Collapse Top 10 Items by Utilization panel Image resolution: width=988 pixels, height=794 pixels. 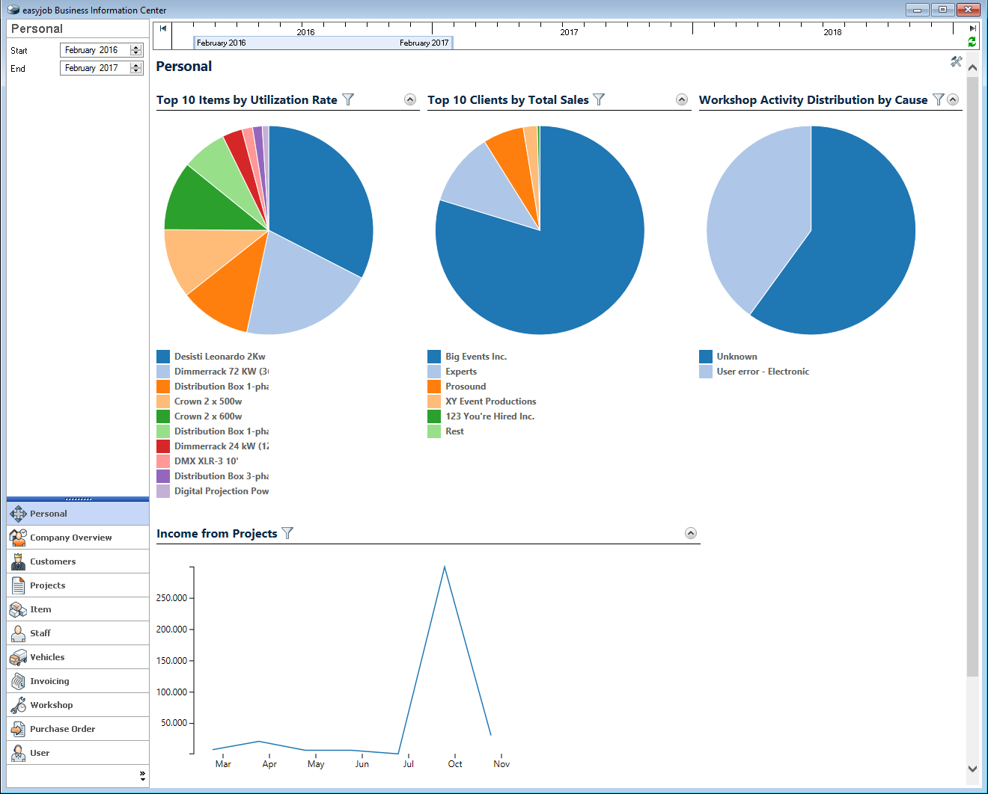pyautogui.click(x=410, y=99)
